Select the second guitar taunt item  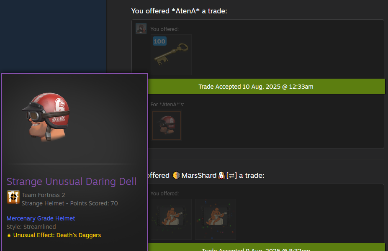tap(215, 219)
